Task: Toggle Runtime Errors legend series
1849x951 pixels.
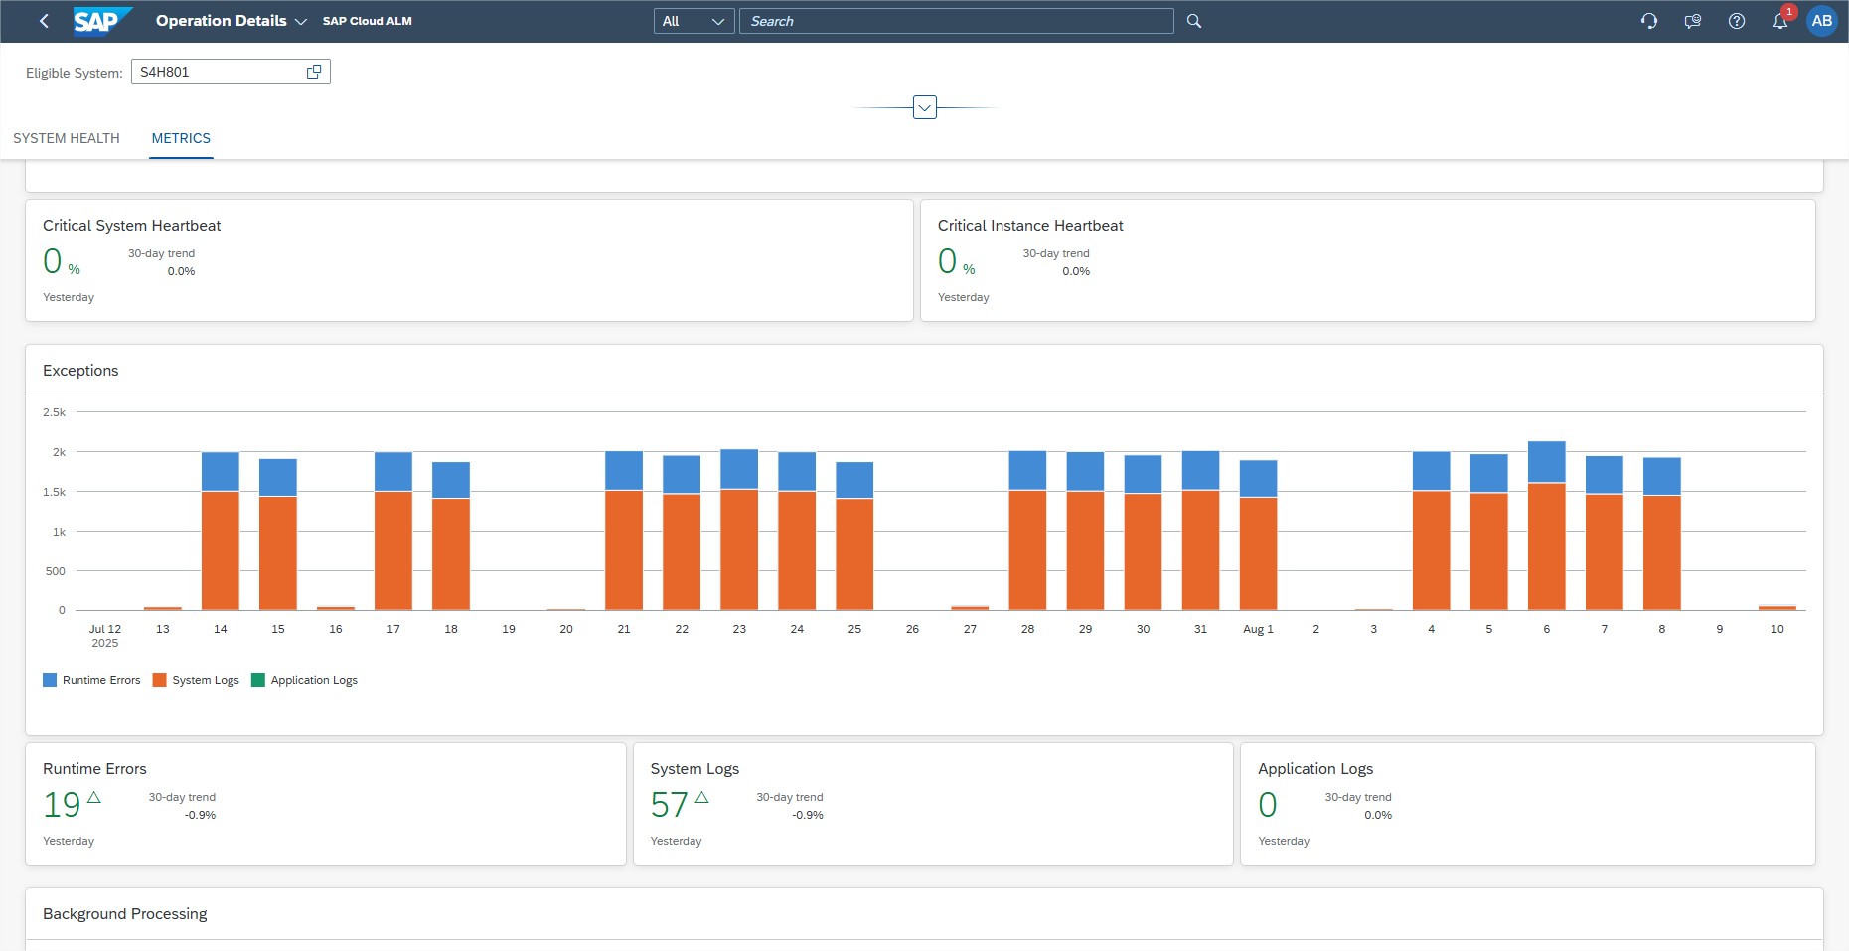Action: (x=92, y=680)
